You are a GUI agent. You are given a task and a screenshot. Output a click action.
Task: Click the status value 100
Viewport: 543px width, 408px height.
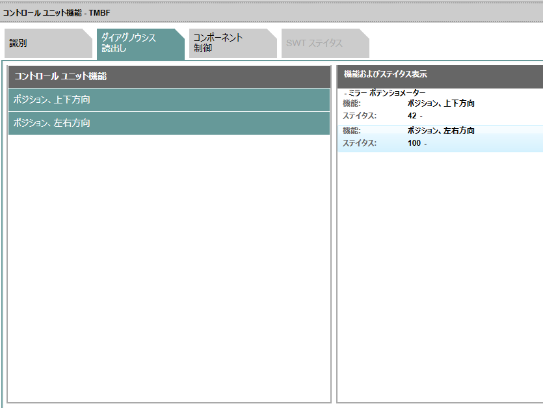[x=414, y=143]
